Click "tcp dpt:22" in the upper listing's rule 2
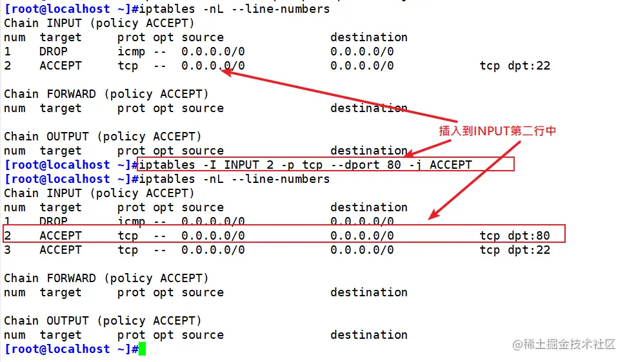The height and width of the screenshot is (362, 627). point(515,66)
